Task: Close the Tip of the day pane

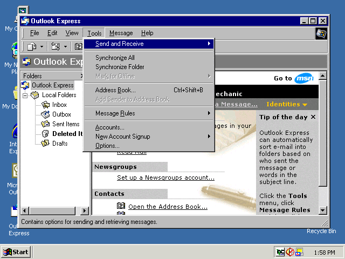Action: coord(313,117)
